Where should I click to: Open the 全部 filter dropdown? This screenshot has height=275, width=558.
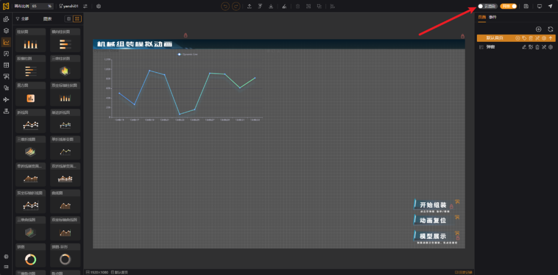[22, 19]
